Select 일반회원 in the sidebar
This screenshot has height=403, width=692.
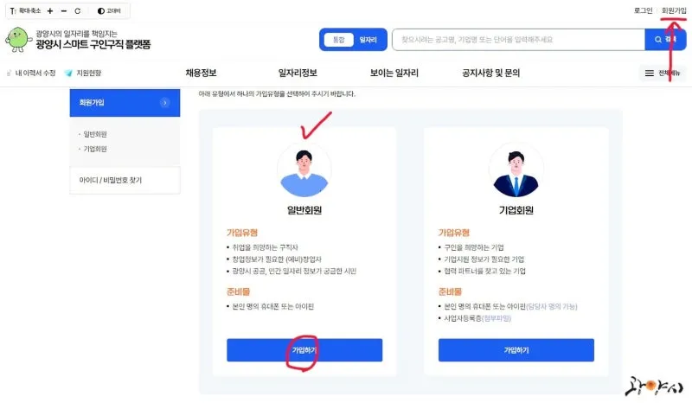point(95,134)
